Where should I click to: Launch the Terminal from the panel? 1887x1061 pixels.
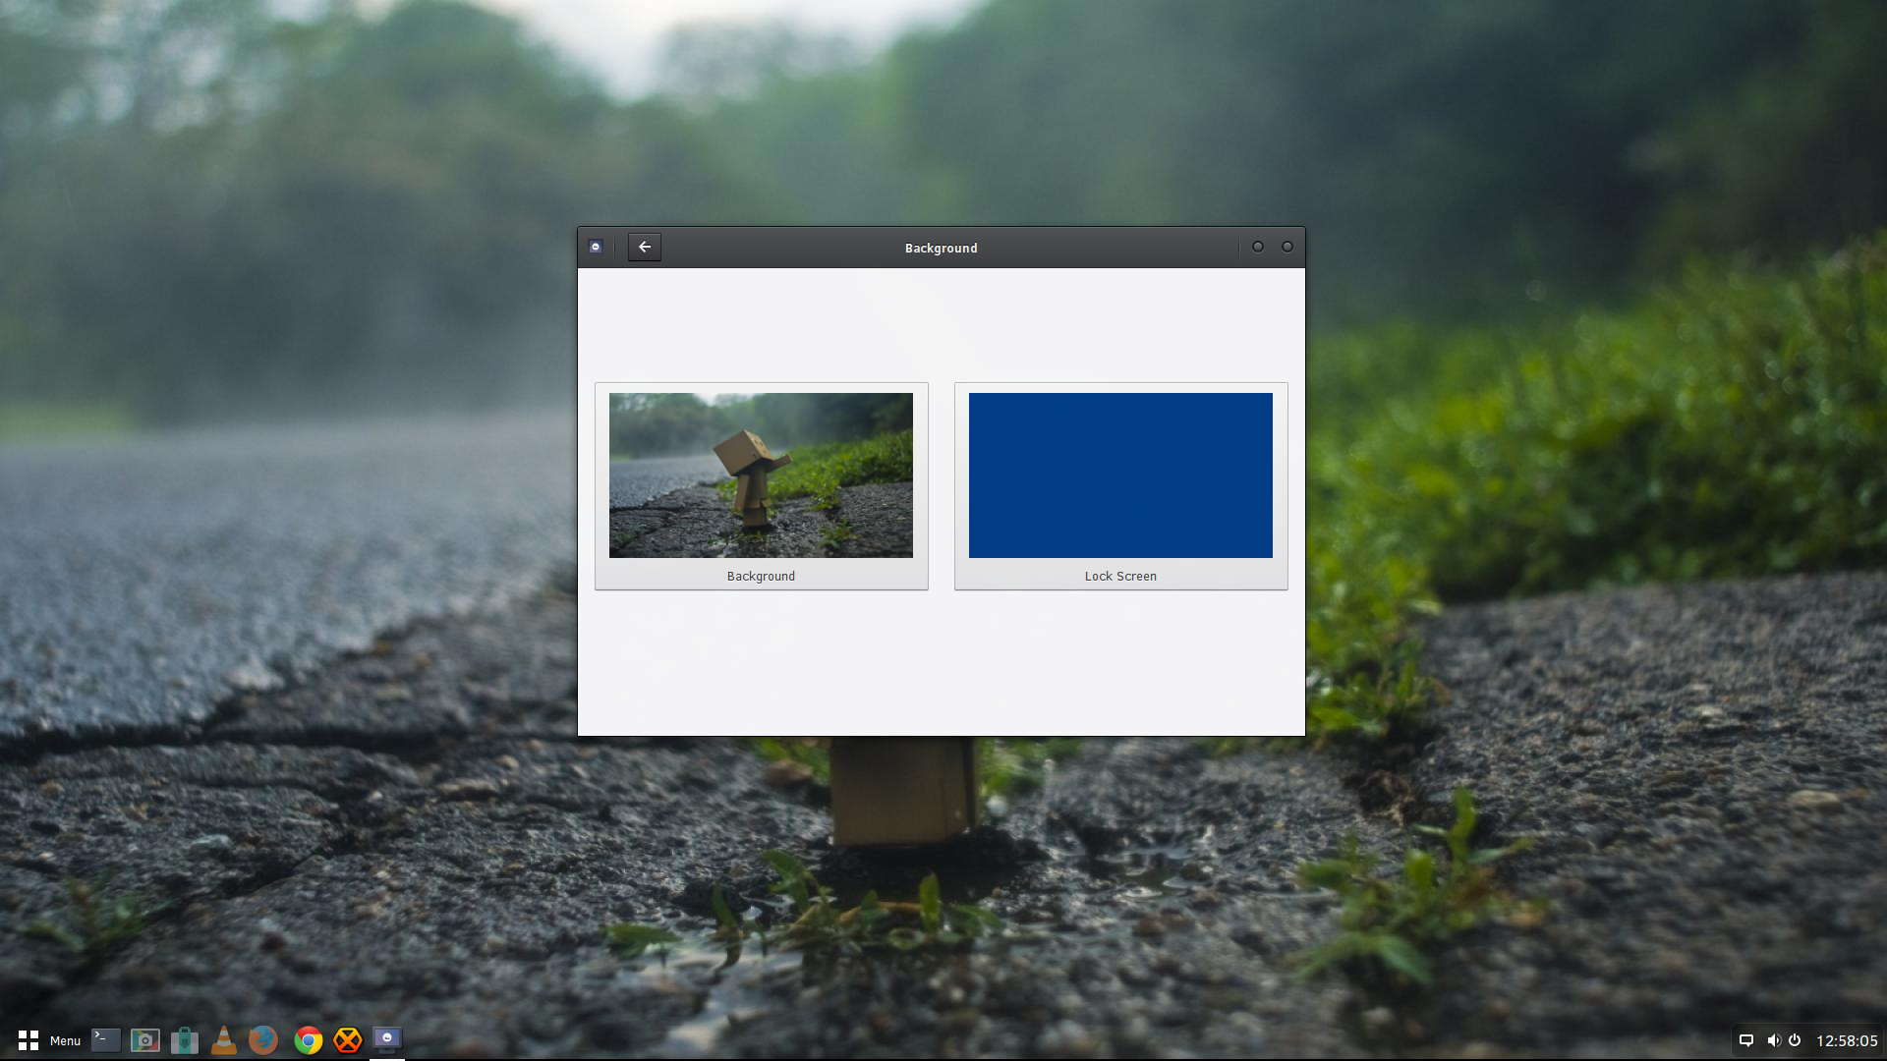pyautogui.click(x=106, y=1040)
